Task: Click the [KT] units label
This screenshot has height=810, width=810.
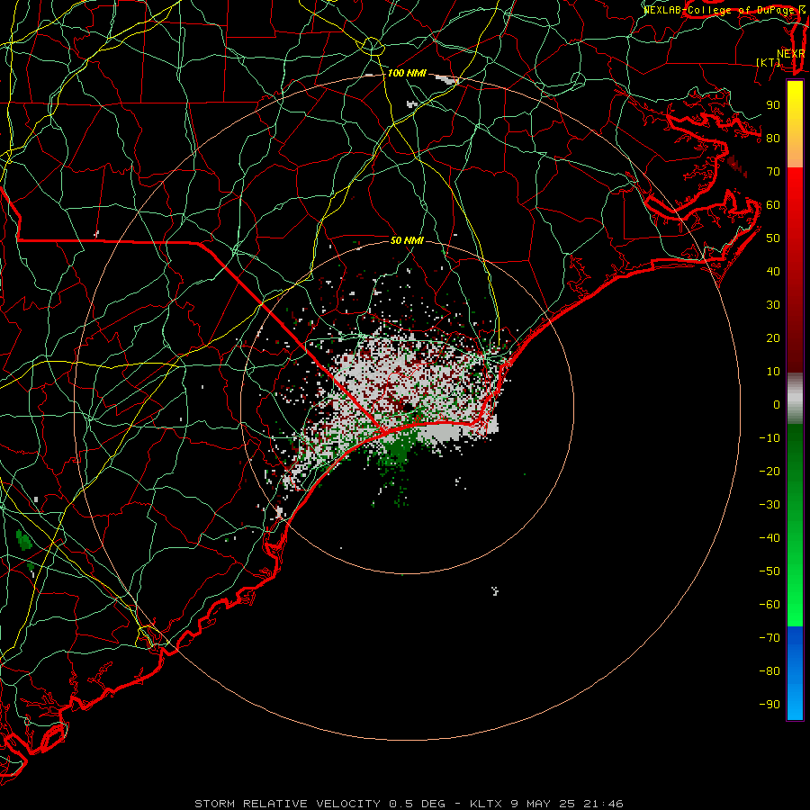Action: click(x=769, y=62)
